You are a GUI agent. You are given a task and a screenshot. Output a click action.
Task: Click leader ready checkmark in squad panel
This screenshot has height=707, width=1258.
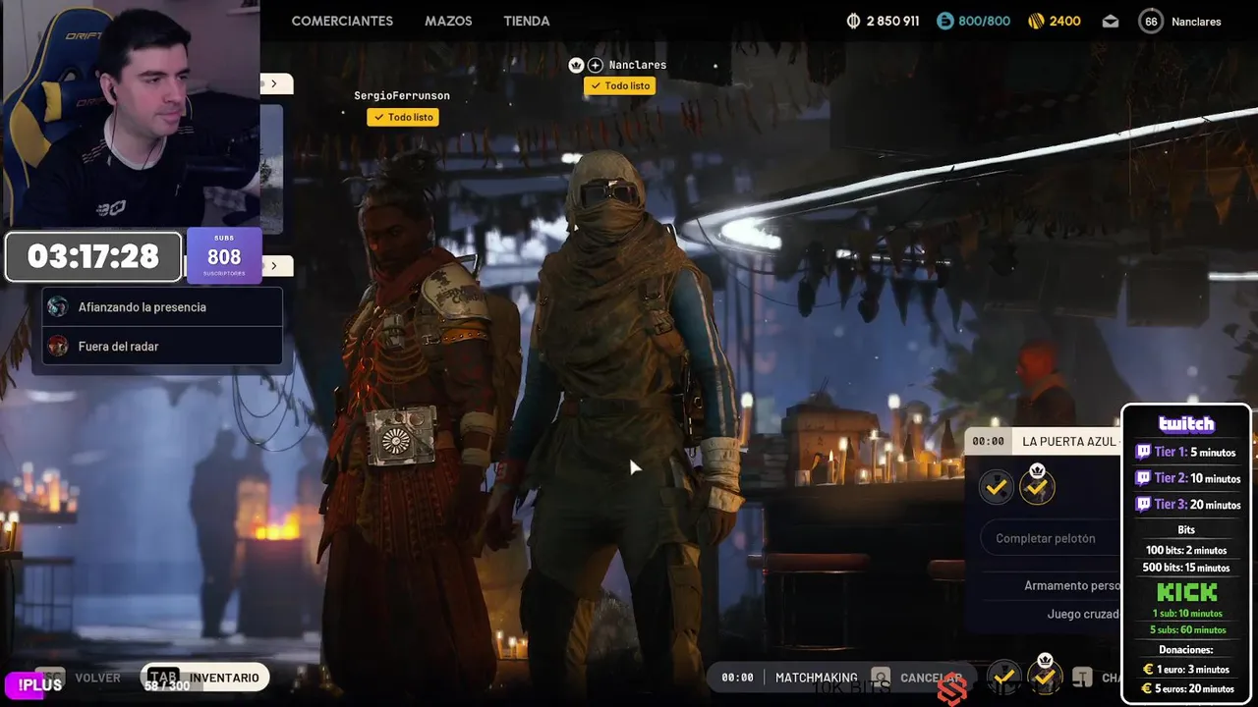point(1037,486)
